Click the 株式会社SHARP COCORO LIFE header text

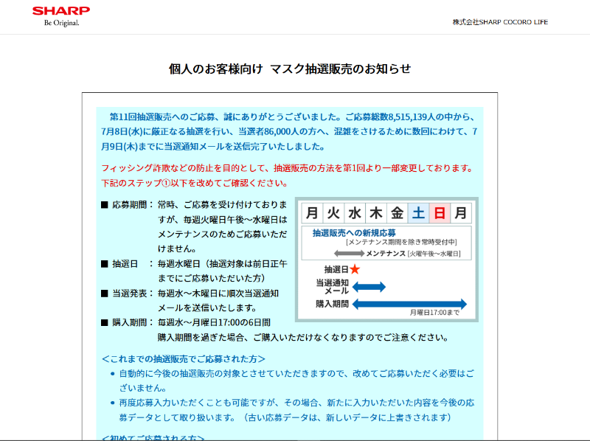500,22
